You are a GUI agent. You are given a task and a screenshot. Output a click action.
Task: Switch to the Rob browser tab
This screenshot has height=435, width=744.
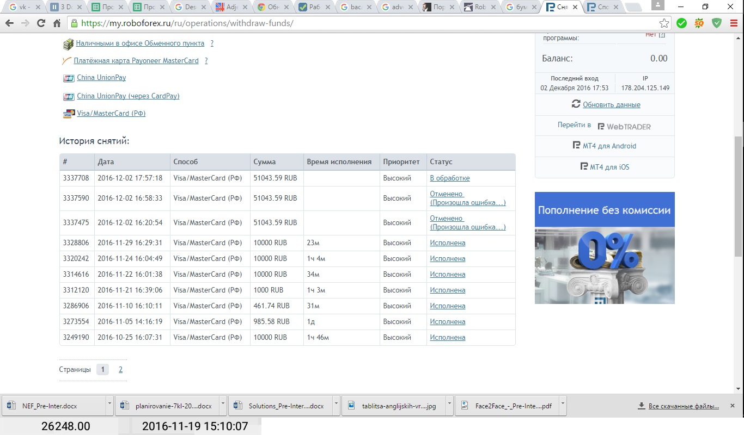(x=479, y=8)
